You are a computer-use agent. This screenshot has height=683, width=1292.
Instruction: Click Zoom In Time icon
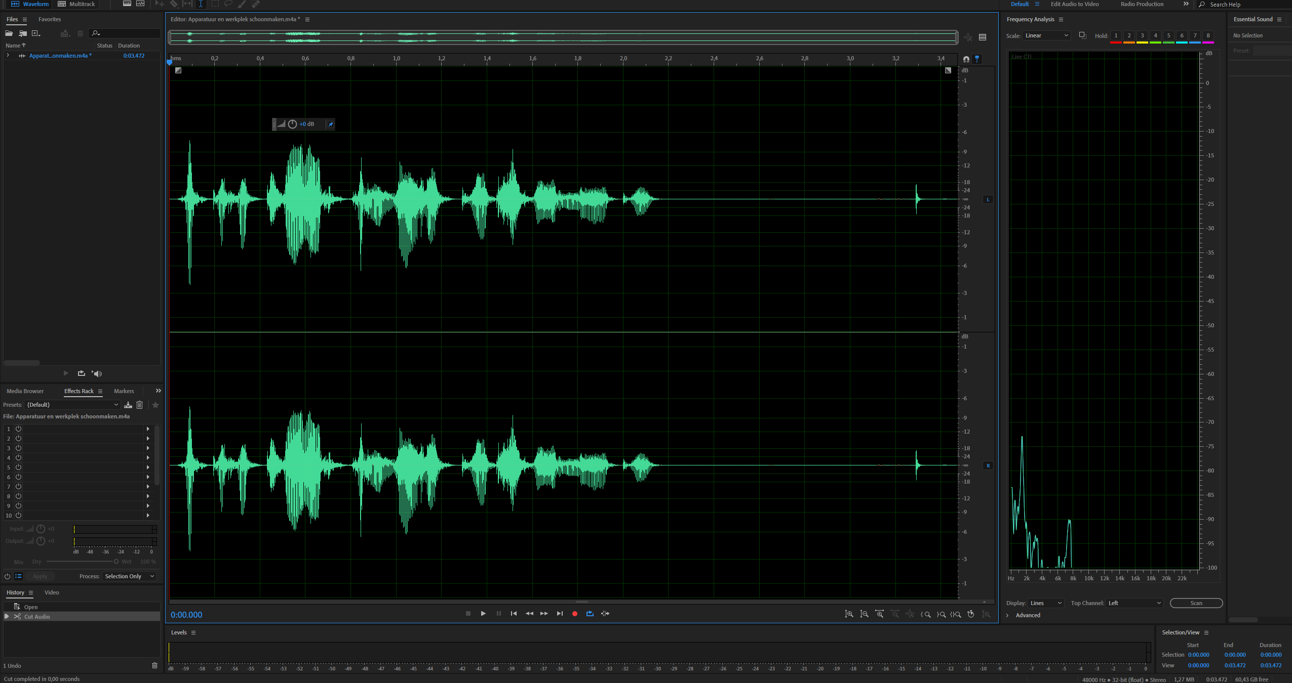(880, 614)
